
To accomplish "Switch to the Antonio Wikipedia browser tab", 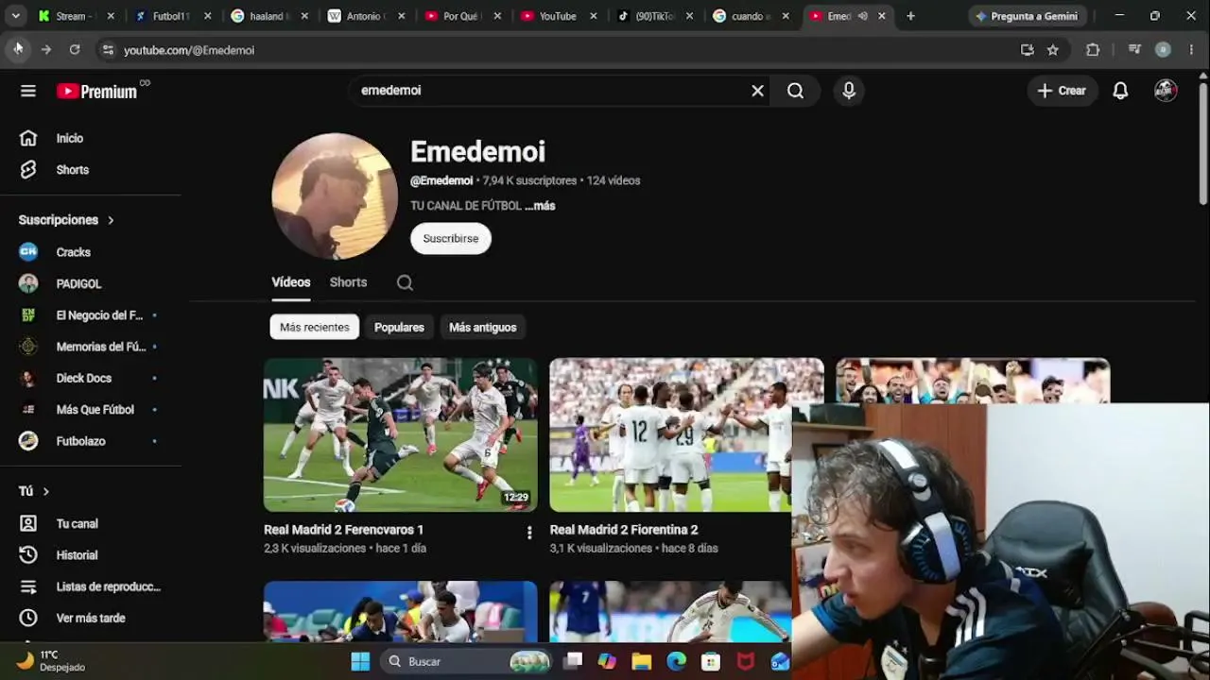I will [x=365, y=16].
